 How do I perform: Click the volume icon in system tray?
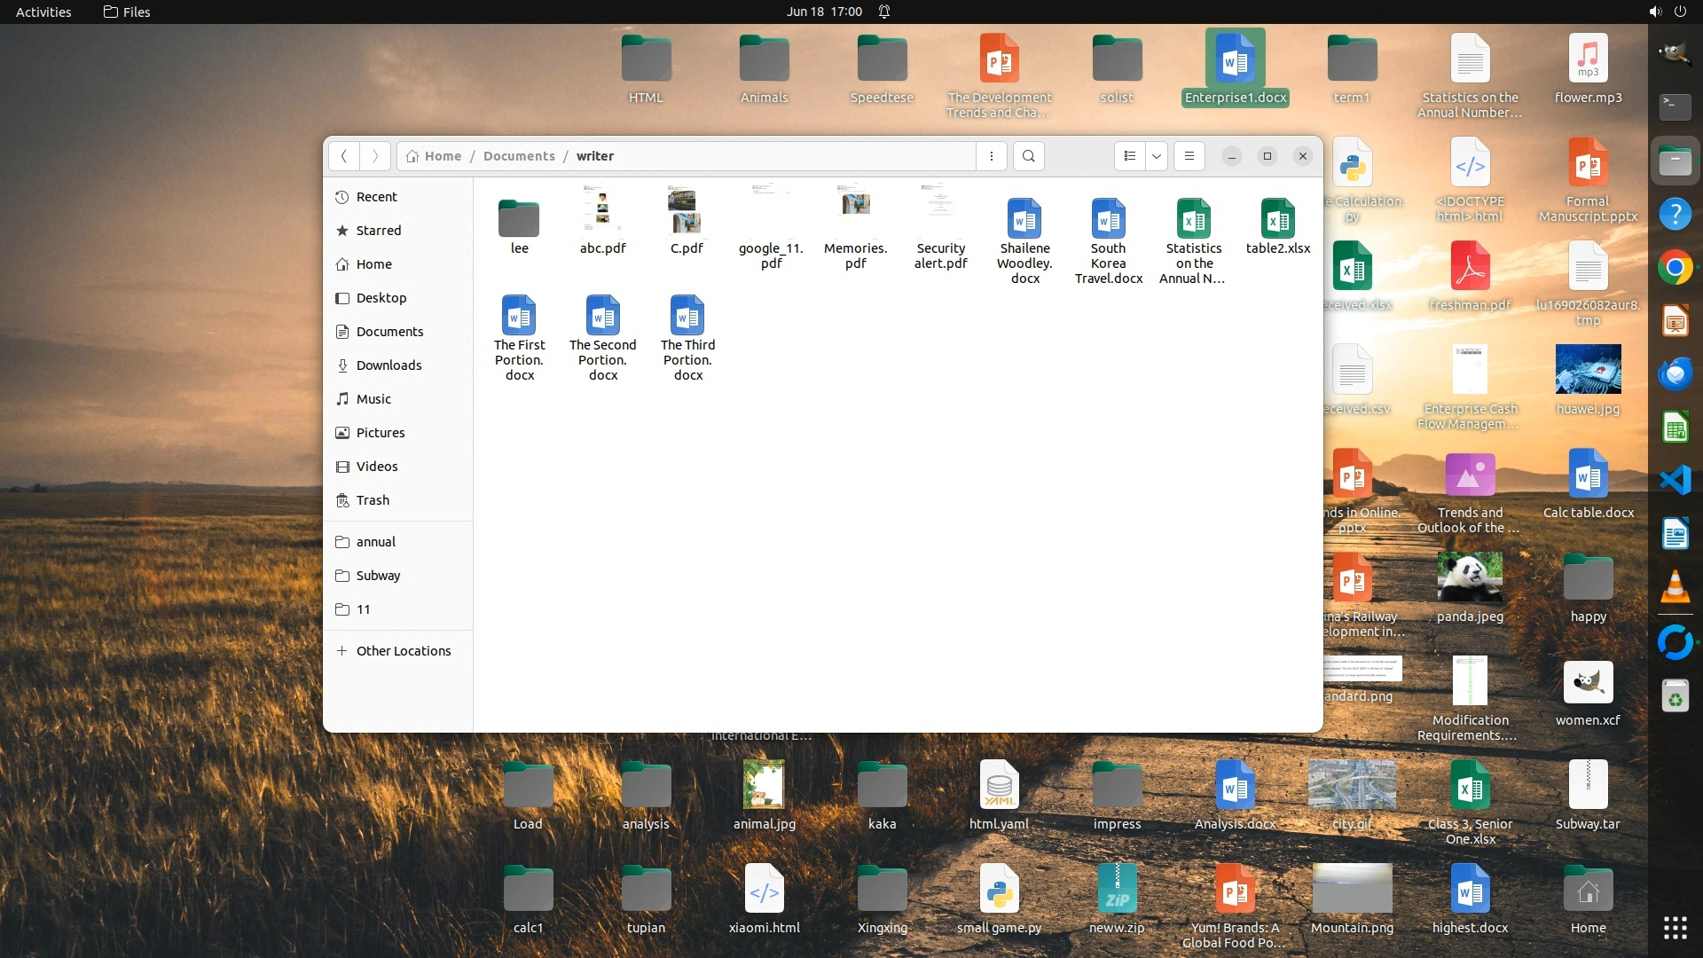click(x=1654, y=12)
